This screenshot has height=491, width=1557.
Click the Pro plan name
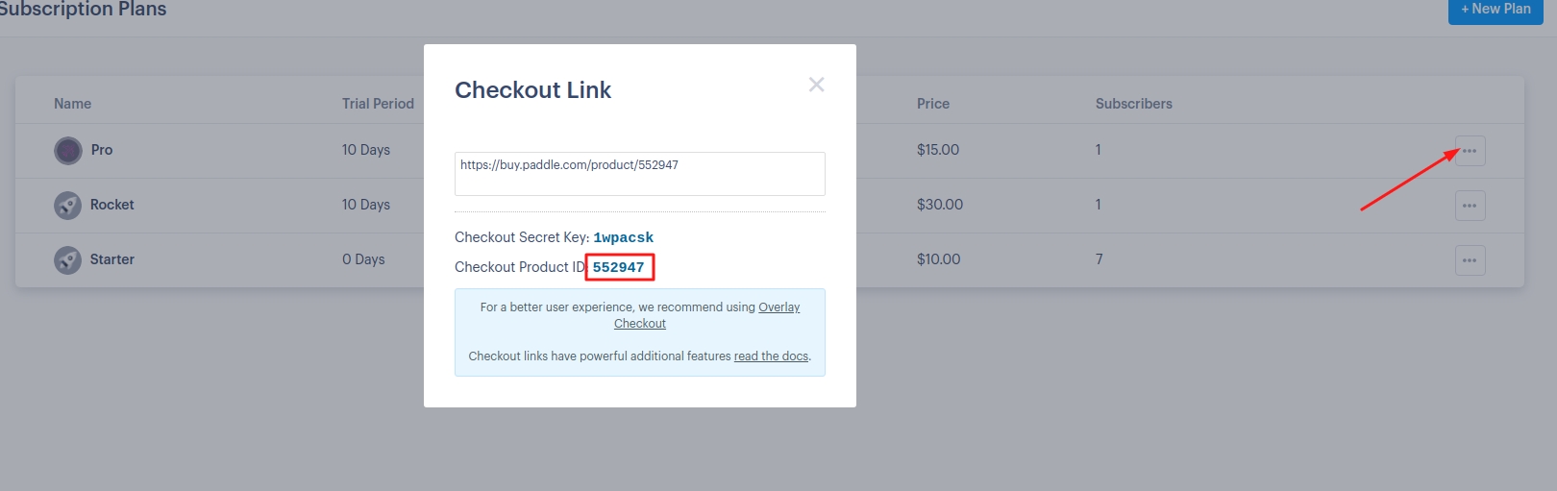pyautogui.click(x=102, y=150)
